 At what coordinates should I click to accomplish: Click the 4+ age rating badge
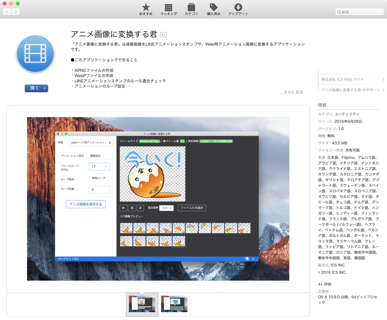click(163, 34)
